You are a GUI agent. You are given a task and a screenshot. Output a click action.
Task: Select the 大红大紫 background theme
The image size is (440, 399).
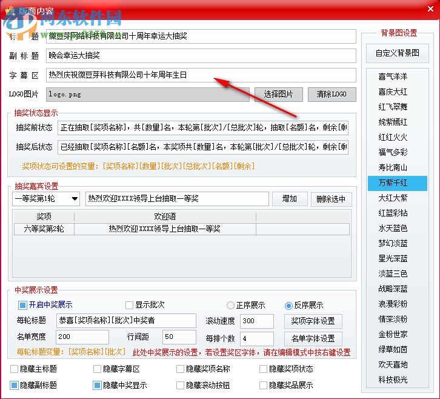point(398,198)
